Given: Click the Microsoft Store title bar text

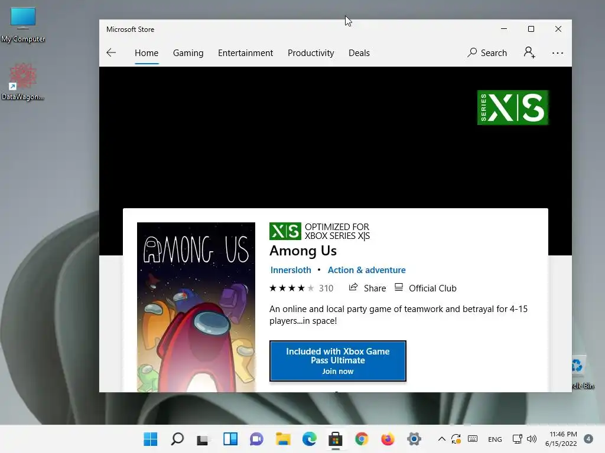Looking at the screenshot, I should tap(130, 29).
